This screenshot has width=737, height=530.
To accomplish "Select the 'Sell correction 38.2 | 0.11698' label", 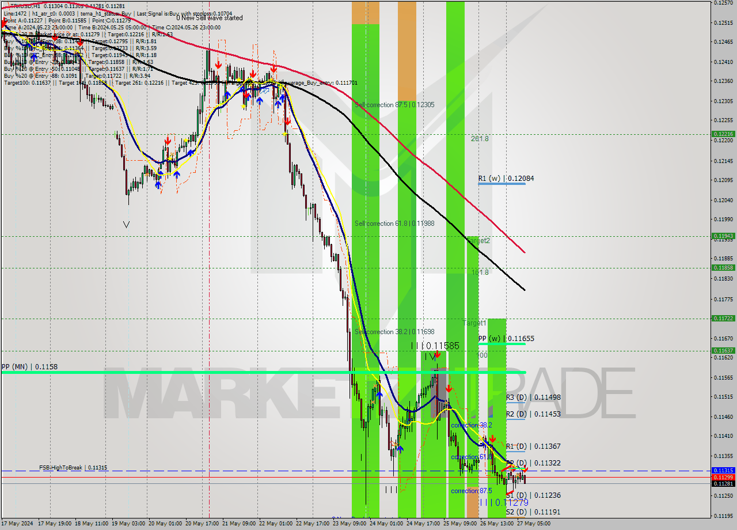I will point(394,332).
